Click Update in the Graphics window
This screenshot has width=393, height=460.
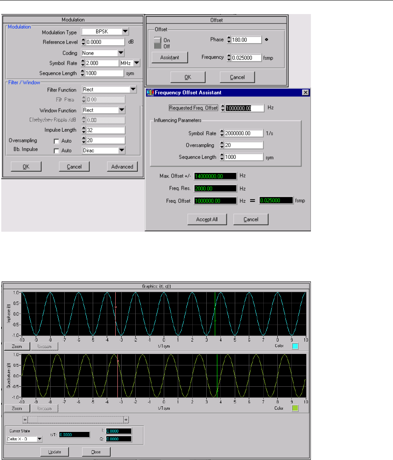(55, 452)
